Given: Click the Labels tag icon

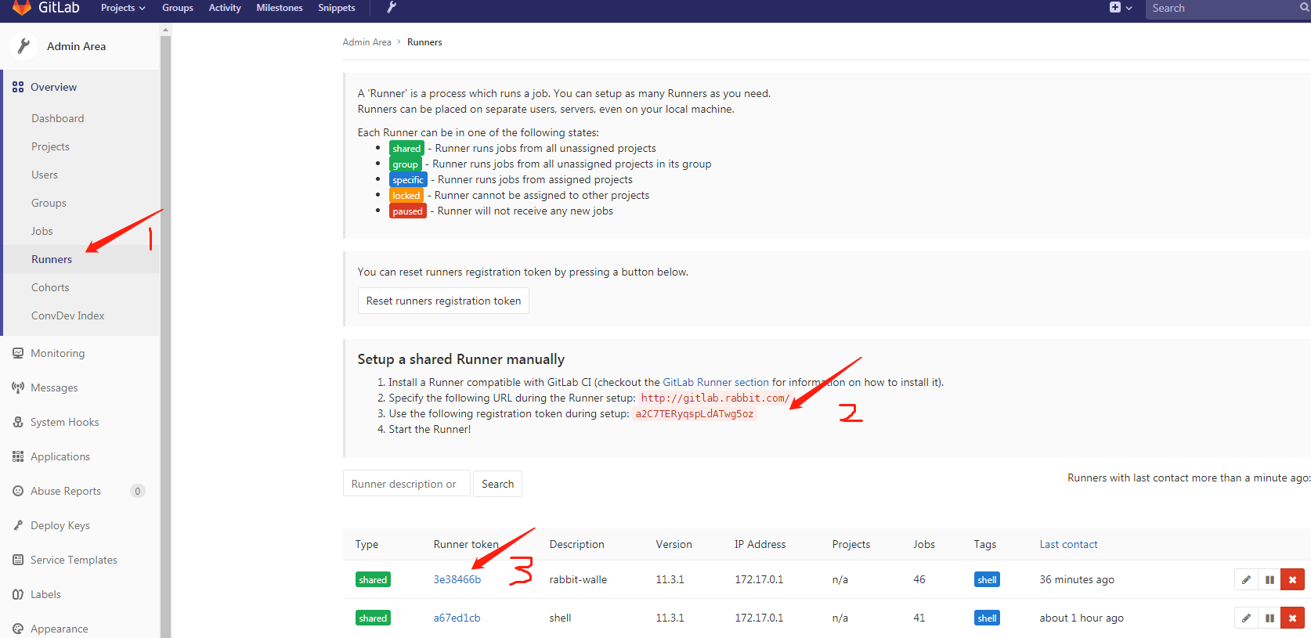Looking at the screenshot, I should (18, 594).
